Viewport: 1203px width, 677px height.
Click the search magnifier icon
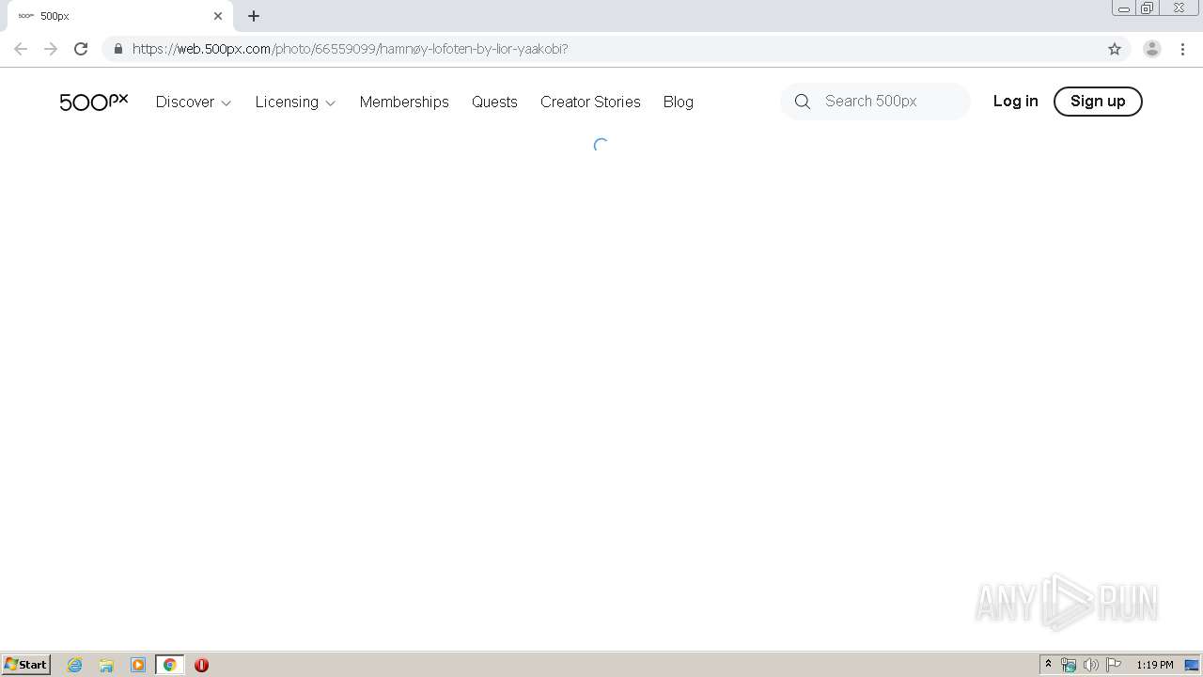tap(802, 102)
